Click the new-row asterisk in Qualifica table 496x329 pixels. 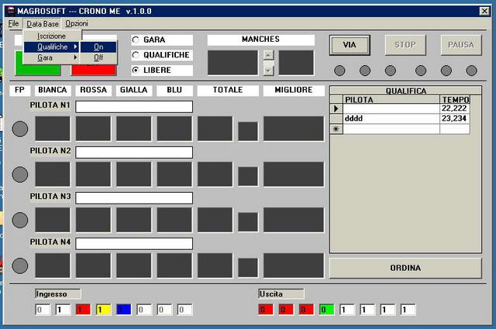[x=336, y=129]
